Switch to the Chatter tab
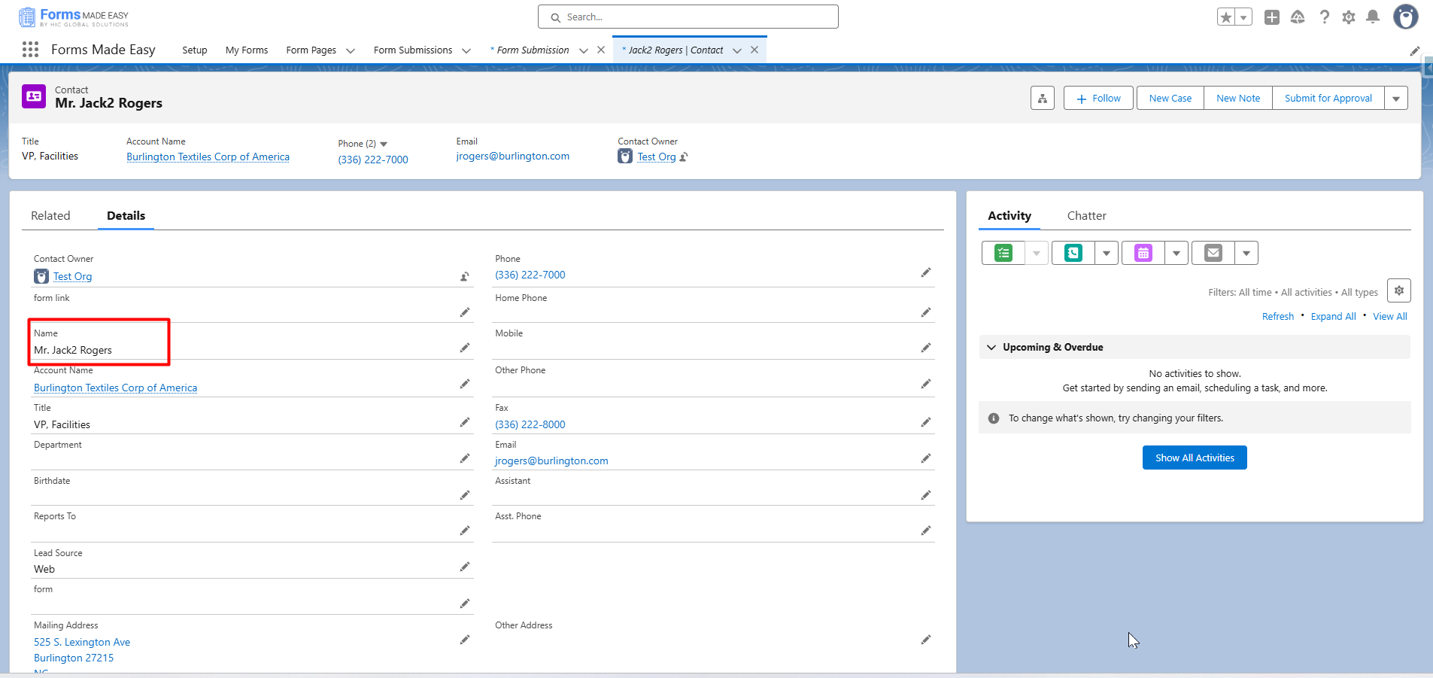This screenshot has height=678, width=1433. (1087, 216)
